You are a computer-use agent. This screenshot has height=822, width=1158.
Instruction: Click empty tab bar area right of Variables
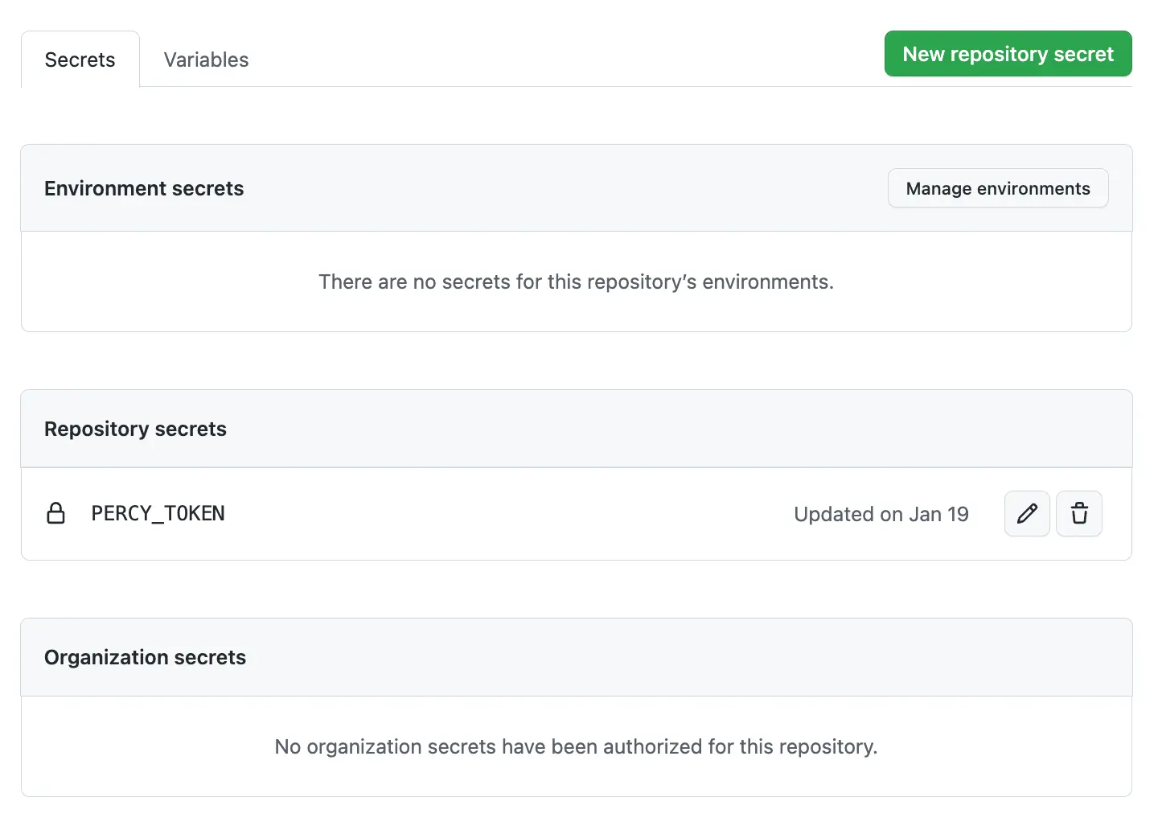[x=563, y=60]
